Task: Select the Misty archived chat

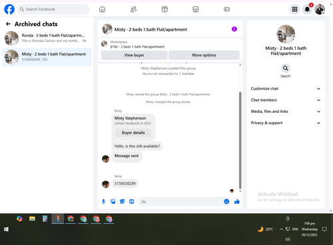Action: [x=47, y=57]
